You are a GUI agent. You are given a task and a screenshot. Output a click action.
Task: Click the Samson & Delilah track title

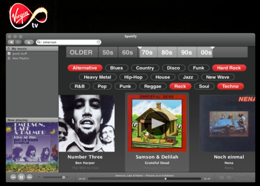157,157
